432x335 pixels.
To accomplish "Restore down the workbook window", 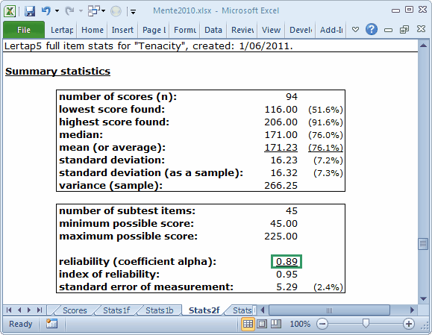I will pos(404,29).
